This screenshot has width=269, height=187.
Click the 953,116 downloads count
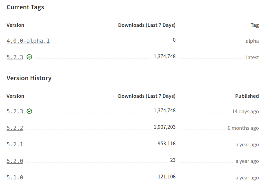[166, 144]
